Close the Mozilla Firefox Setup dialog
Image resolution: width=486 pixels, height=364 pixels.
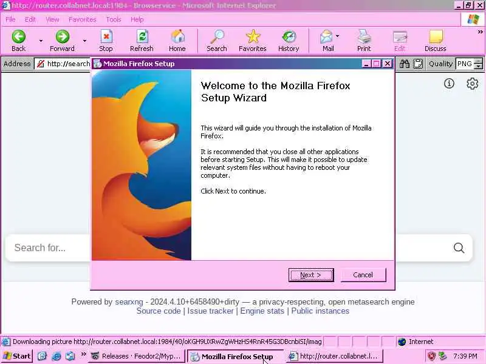tap(388, 64)
